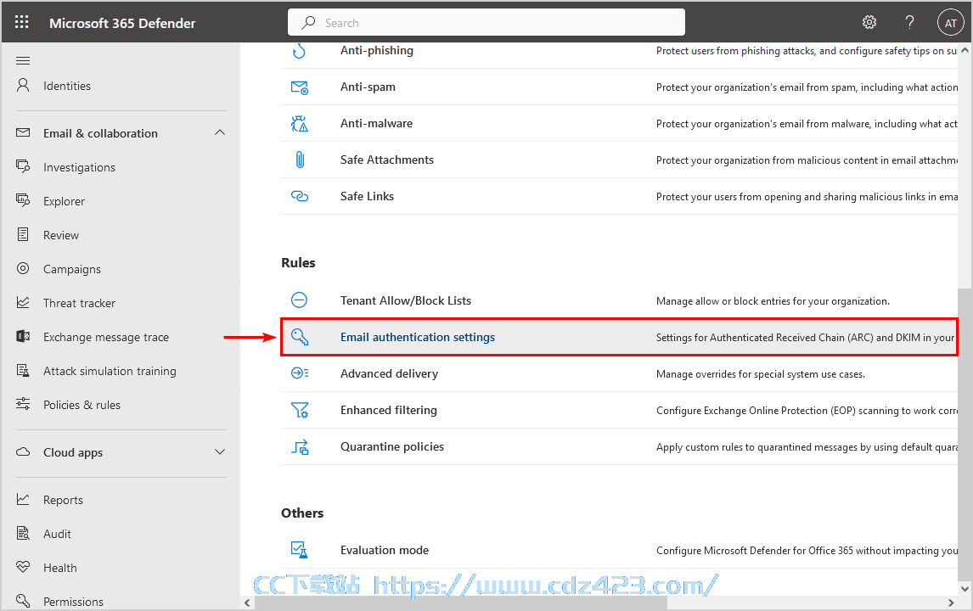The width and height of the screenshot is (973, 611).
Task: Click the Investigations icon in sidebar
Action: click(23, 166)
